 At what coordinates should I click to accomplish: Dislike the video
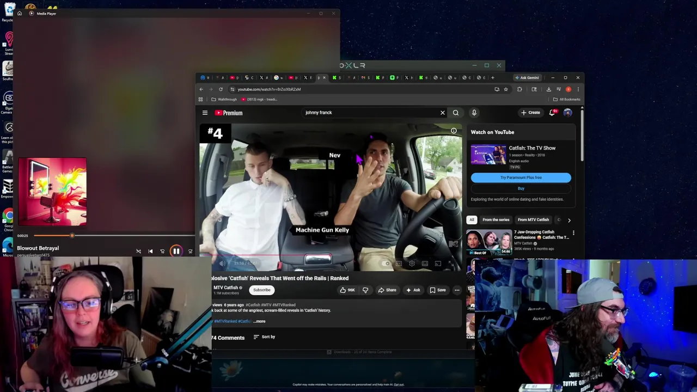(365, 290)
